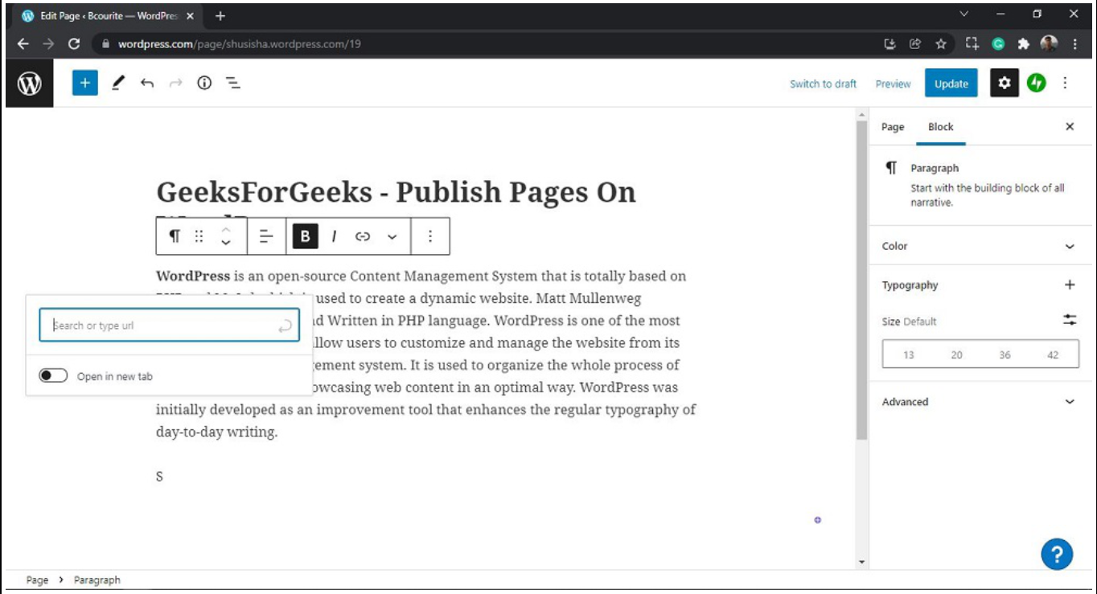Grab the block drag handle
Image resolution: width=1097 pixels, height=594 pixels.
point(199,236)
